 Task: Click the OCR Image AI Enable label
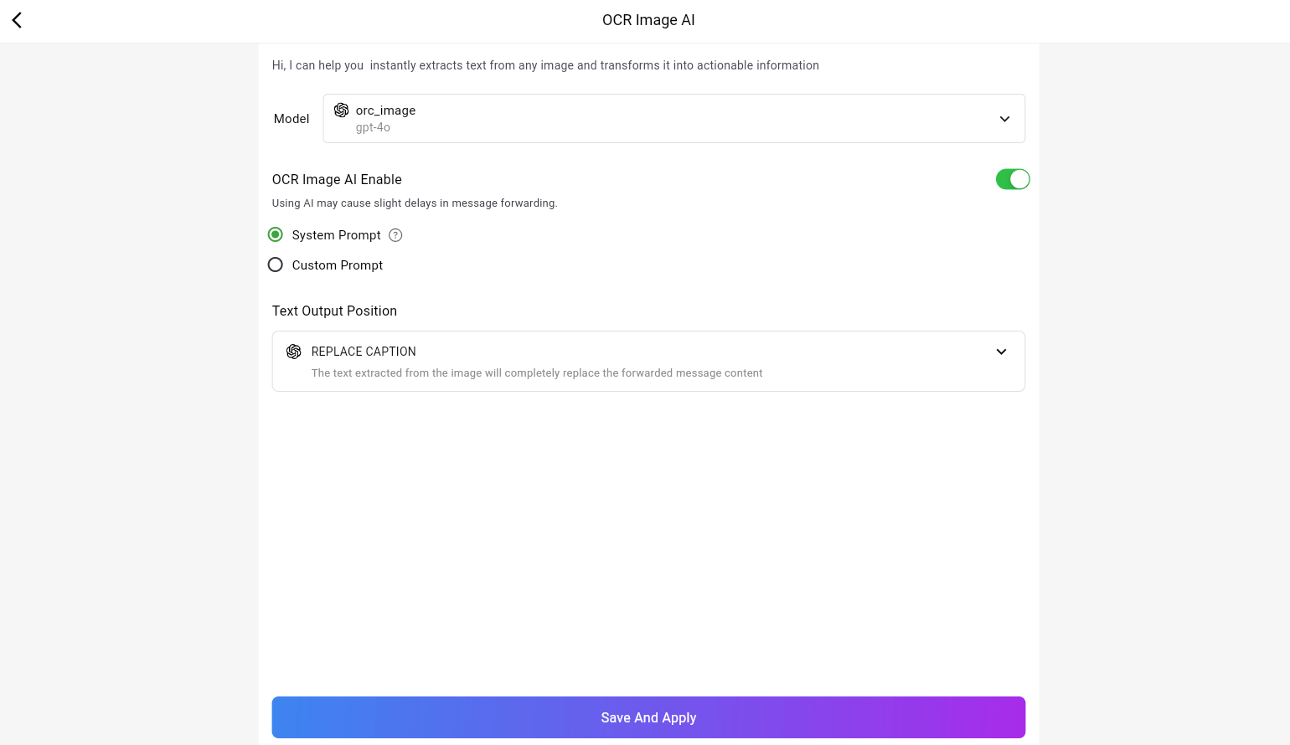pos(337,180)
